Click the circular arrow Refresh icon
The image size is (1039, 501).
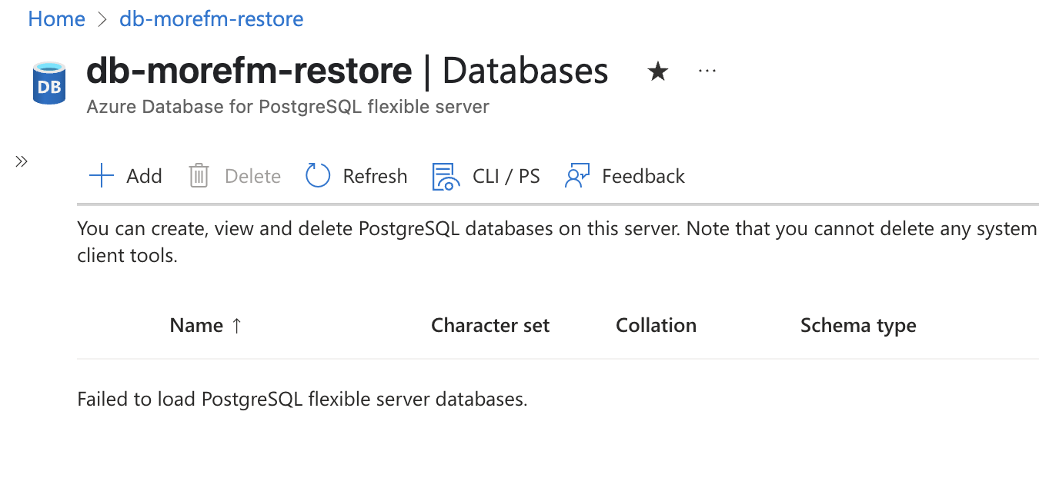point(318,176)
